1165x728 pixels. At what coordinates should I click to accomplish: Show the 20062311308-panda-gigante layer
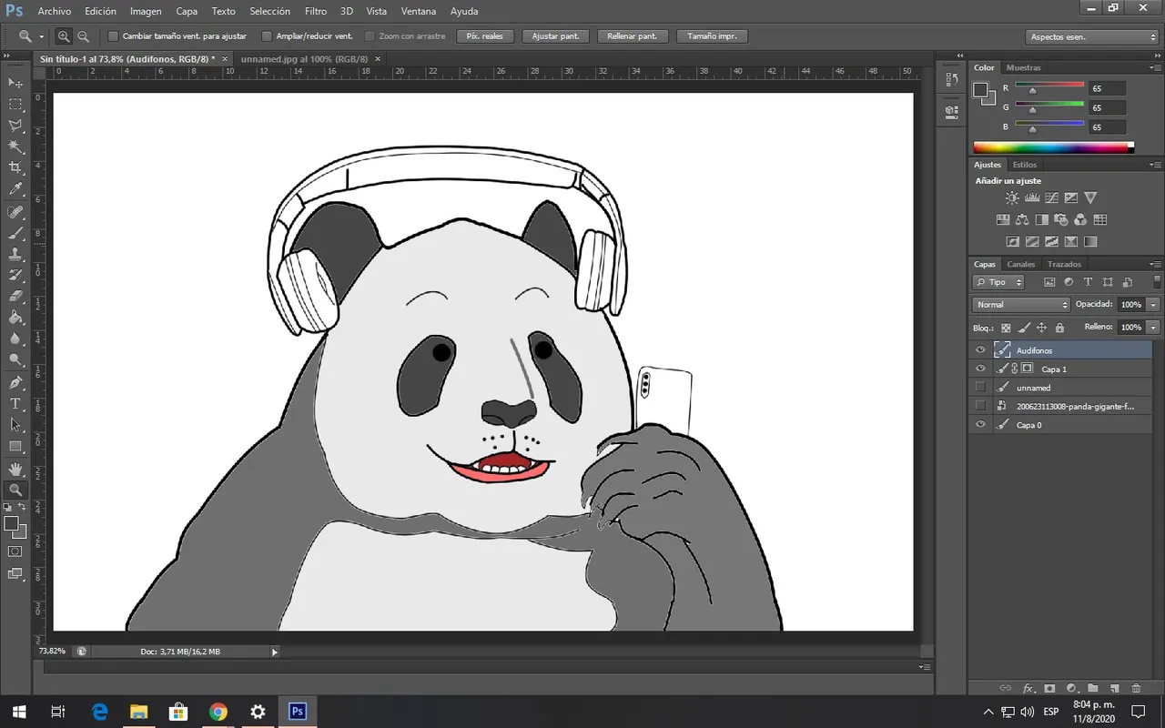980,406
